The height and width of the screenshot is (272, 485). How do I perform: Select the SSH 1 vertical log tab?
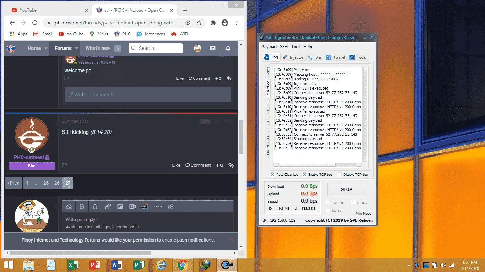(268, 106)
